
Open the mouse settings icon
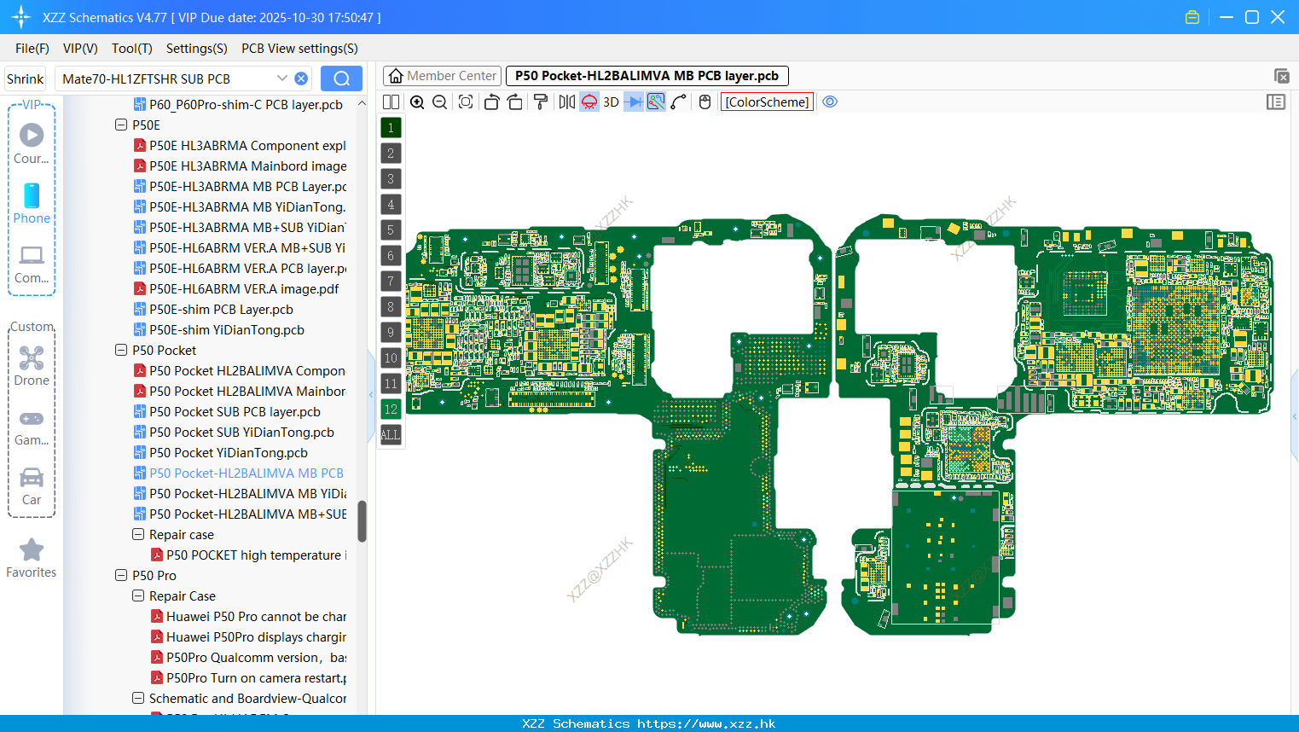point(705,102)
